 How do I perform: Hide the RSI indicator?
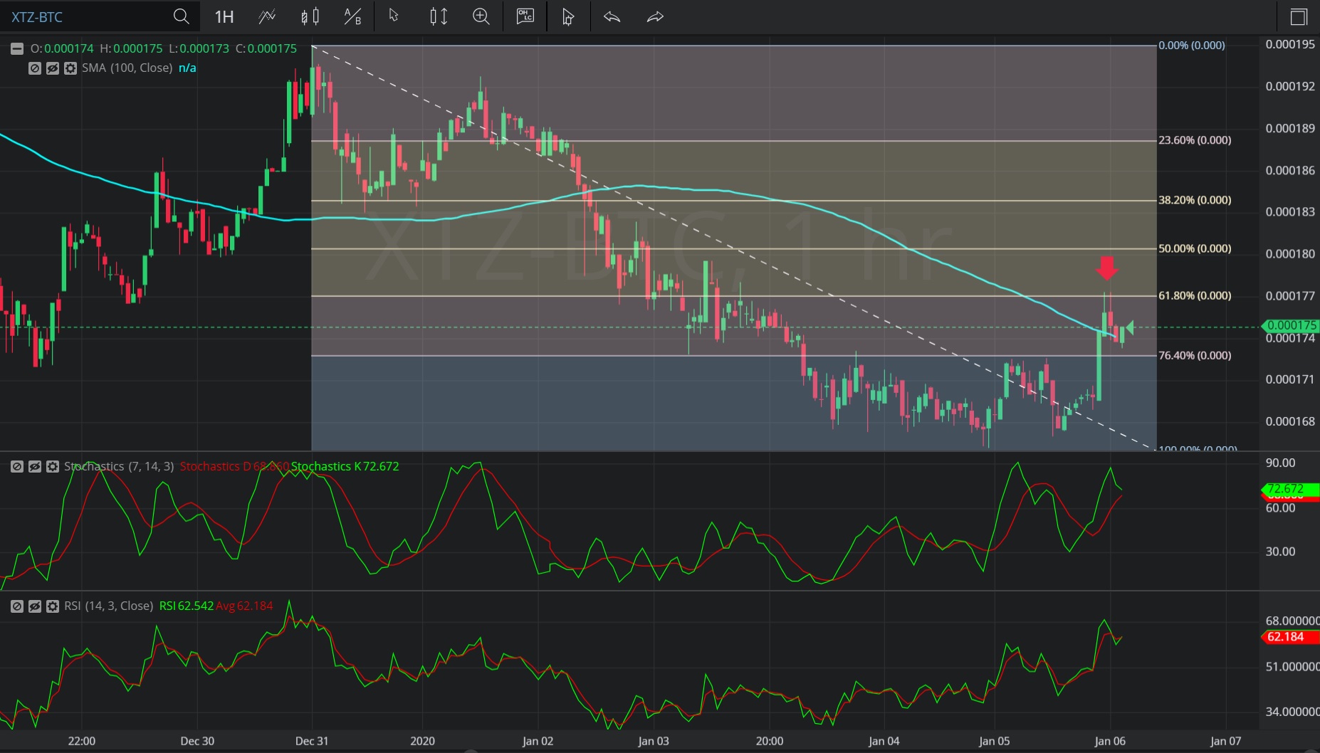point(34,606)
